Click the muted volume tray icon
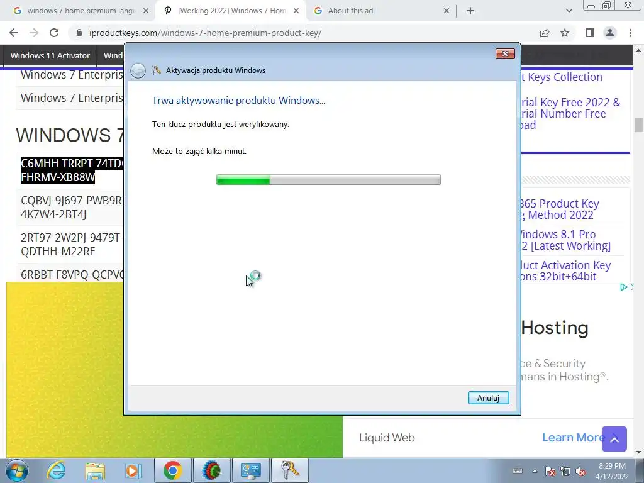644x483 pixels. tap(580, 471)
